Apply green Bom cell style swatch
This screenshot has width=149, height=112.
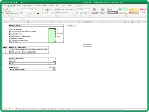pos(123,9)
